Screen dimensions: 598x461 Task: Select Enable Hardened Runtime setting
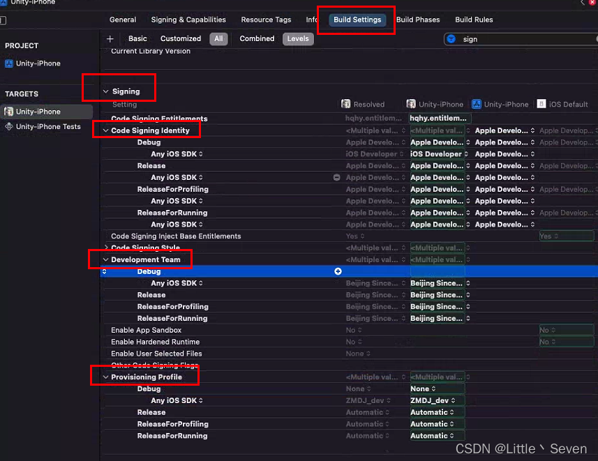155,342
